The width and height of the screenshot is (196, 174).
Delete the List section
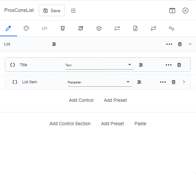pyautogui.click(x=180, y=44)
